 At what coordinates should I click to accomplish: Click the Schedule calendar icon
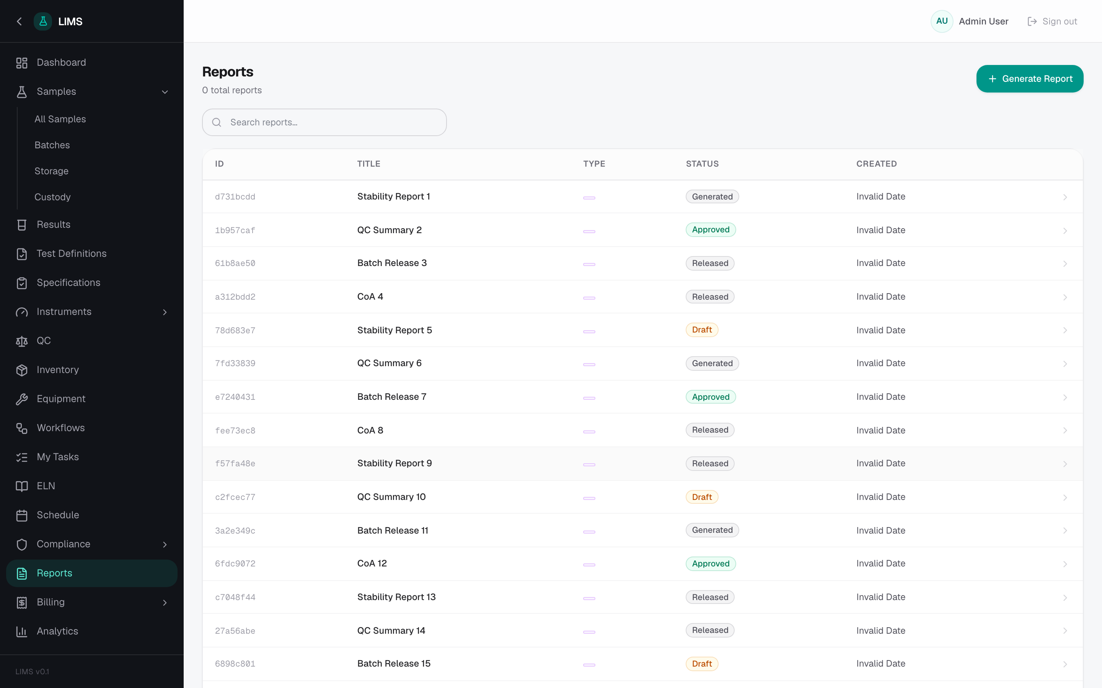coord(22,516)
